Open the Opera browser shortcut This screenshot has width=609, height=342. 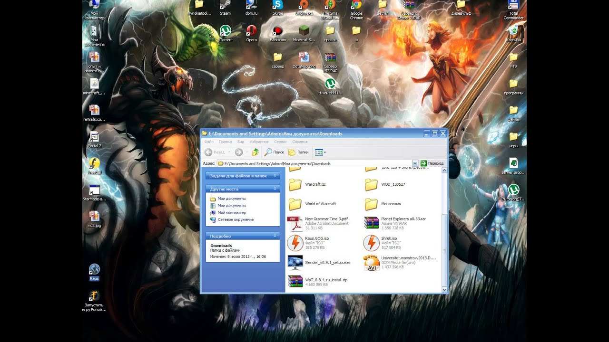tap(251, 34)
